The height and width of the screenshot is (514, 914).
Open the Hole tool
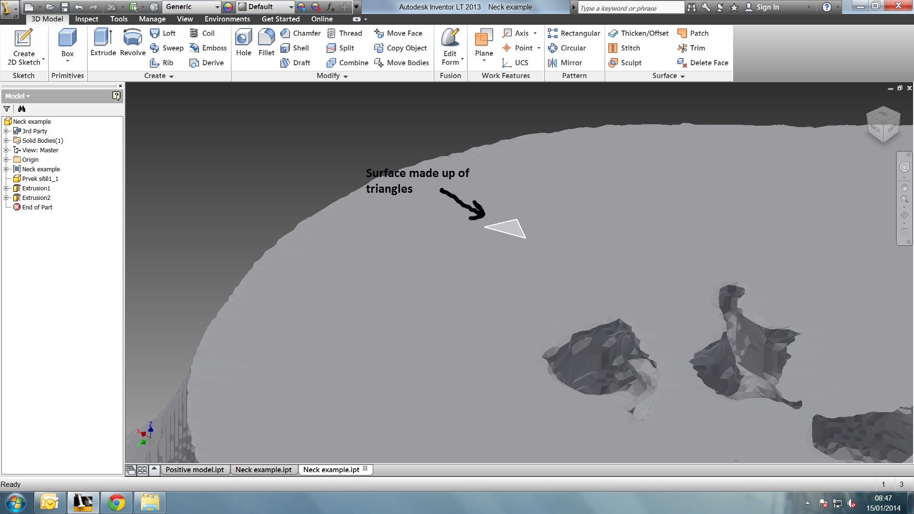(243, 43)
